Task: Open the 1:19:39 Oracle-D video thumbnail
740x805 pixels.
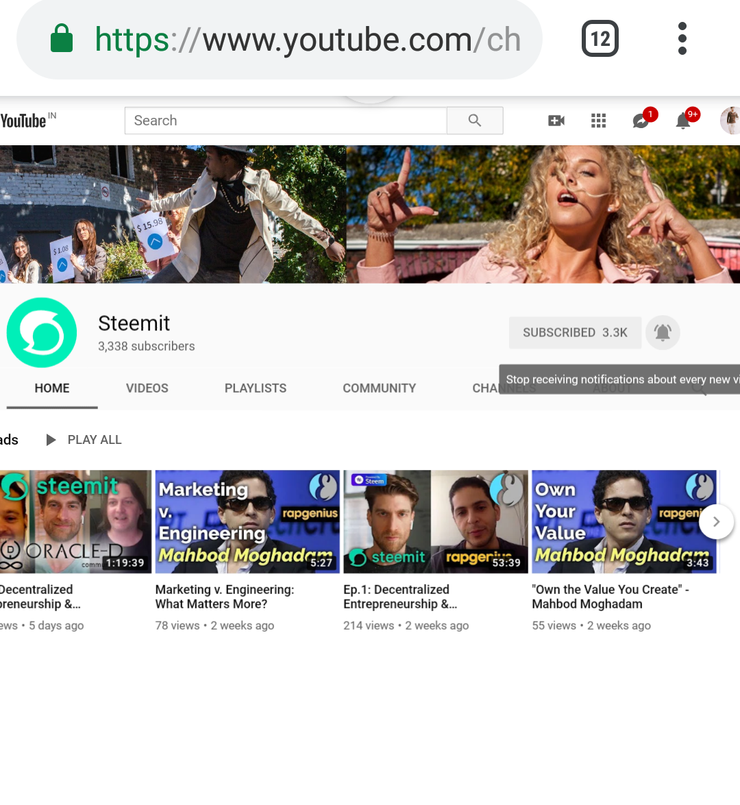Action: tap(75, 521)
